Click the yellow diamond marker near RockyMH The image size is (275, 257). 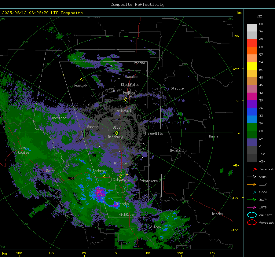pos(82,80)
